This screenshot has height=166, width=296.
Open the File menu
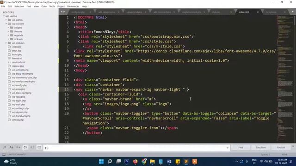coord(3,6)
